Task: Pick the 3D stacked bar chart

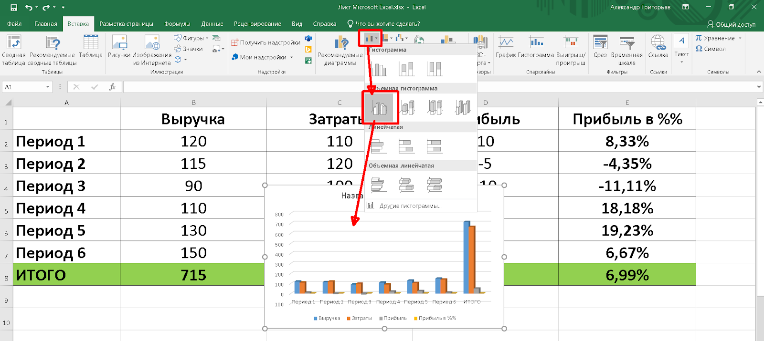Action: tap(407, 185)
